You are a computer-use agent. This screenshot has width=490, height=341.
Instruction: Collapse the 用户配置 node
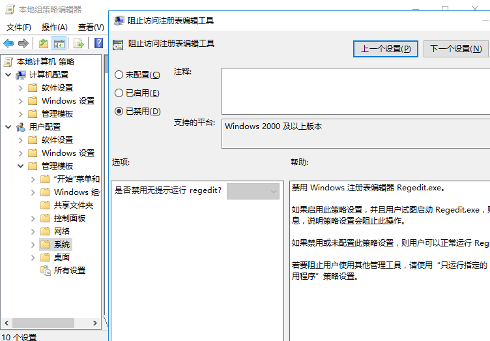[8, 127]
